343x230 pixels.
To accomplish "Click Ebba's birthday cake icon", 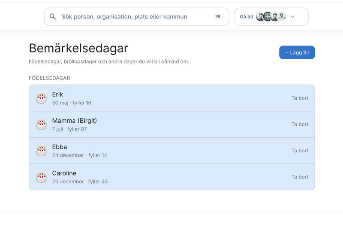I will (41, 150).
